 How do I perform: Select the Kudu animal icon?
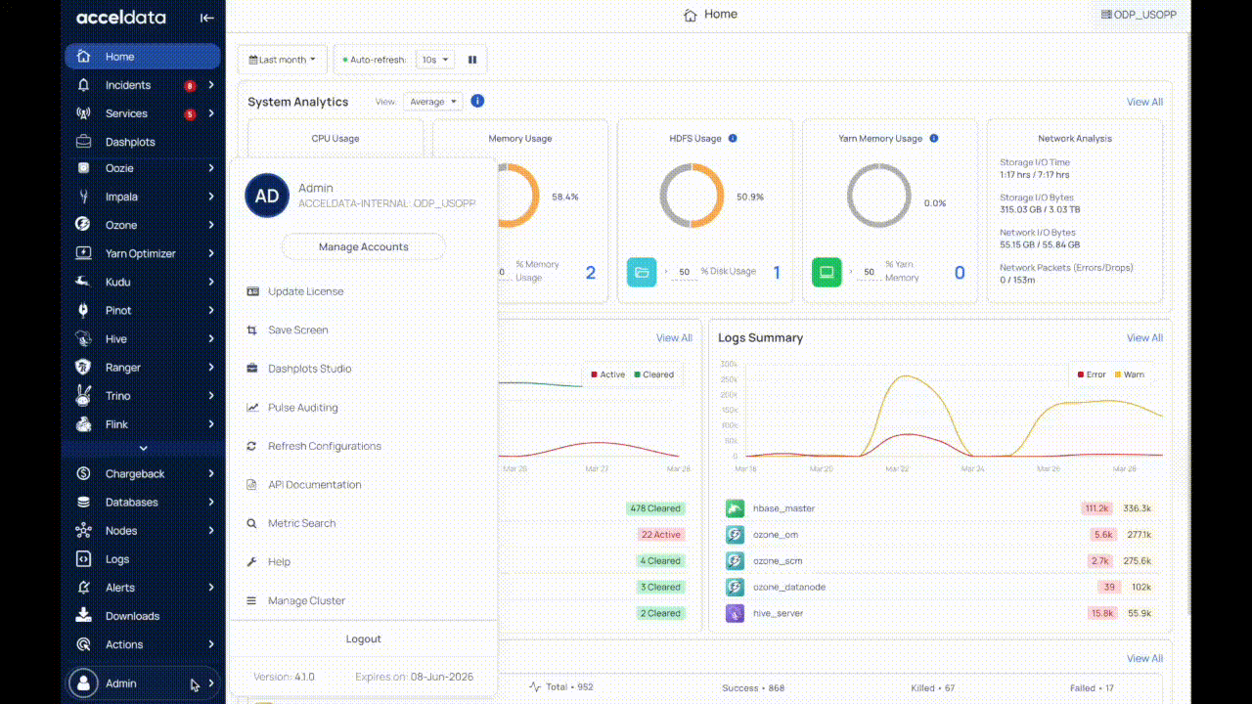[84, 282]
